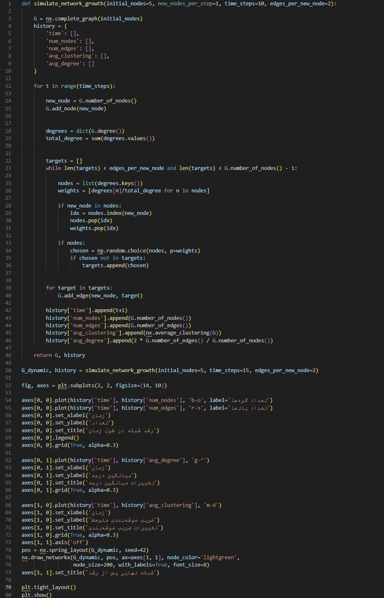This screenshot has width=384, height=598.
Task: Click 'tight_layout' in plt.tight_layout()
Action: point(52,587)
